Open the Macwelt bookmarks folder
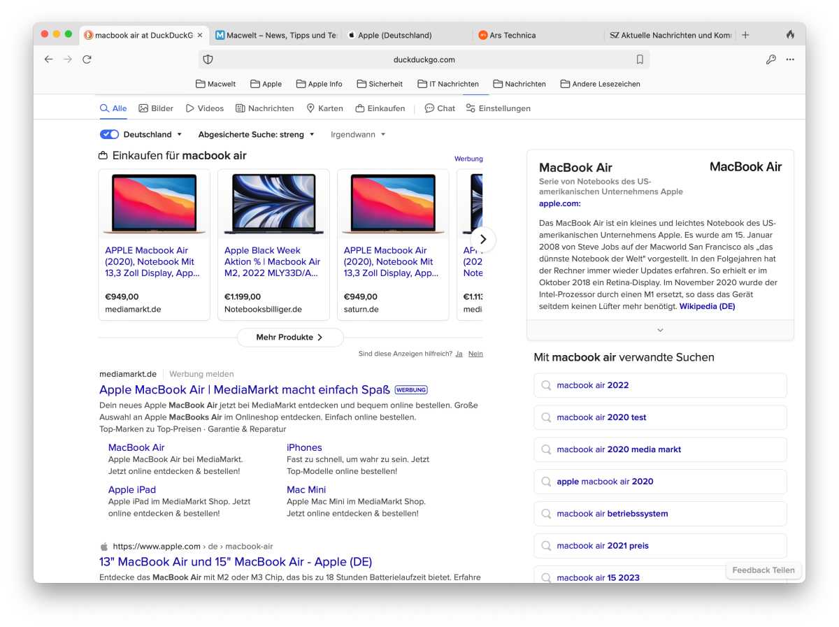 click(215, 84)
